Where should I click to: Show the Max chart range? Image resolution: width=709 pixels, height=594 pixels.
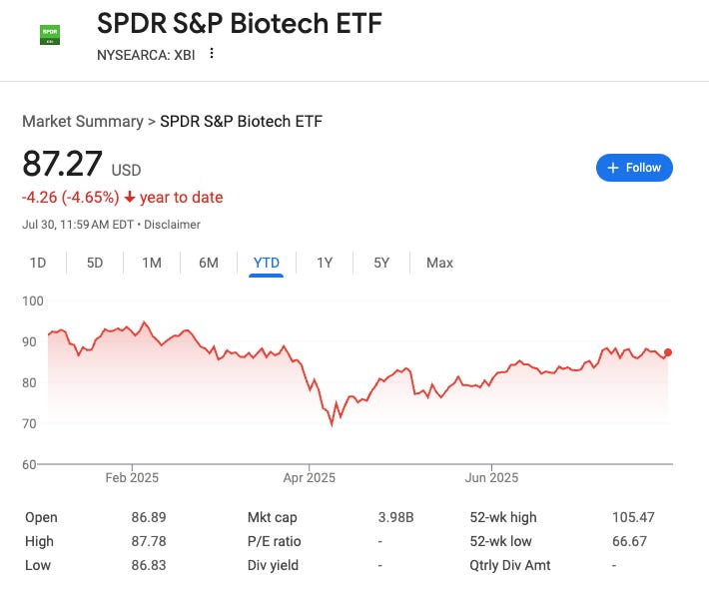tap(439, 263)
